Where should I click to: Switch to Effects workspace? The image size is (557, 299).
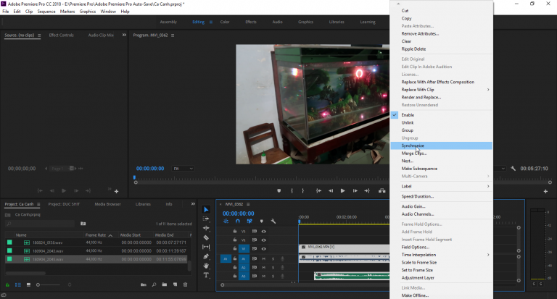(x=251, y=22)
